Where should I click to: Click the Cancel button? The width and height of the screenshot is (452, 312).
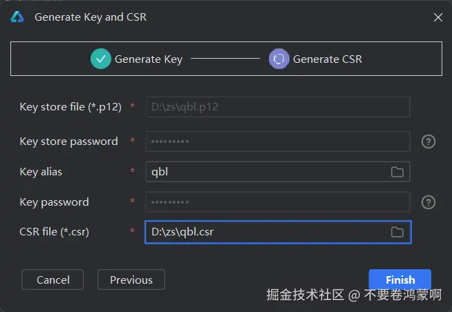click(x=53, y=280)
